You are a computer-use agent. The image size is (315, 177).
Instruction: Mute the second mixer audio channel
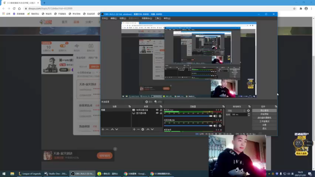[x=215, y=125]
